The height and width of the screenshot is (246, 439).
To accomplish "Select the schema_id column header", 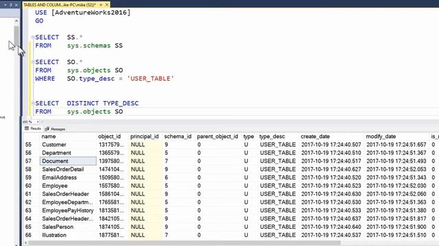I will (178, 137).
